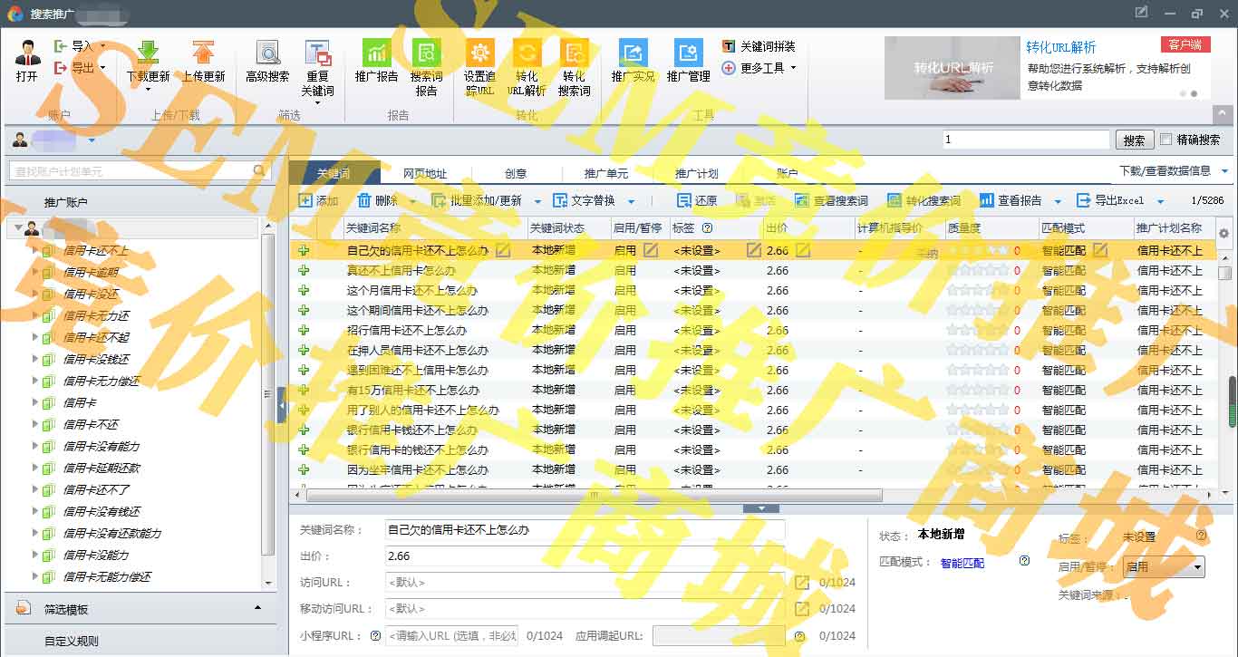
Task: Click the 下载更新 download icon
Action: 148,53
